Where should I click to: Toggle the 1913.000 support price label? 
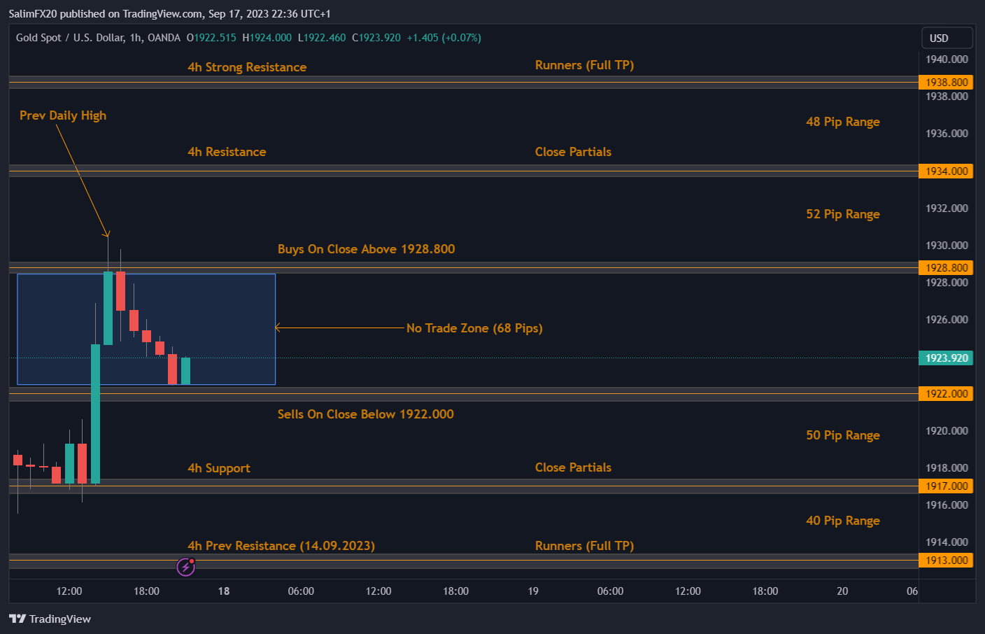coord(946,560)
